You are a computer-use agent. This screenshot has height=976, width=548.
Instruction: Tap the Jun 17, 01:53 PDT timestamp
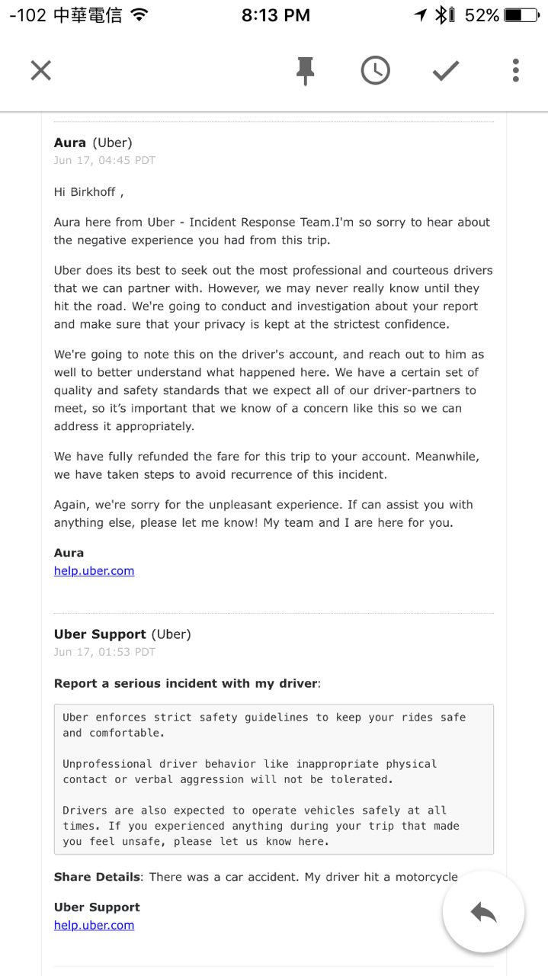104,652
